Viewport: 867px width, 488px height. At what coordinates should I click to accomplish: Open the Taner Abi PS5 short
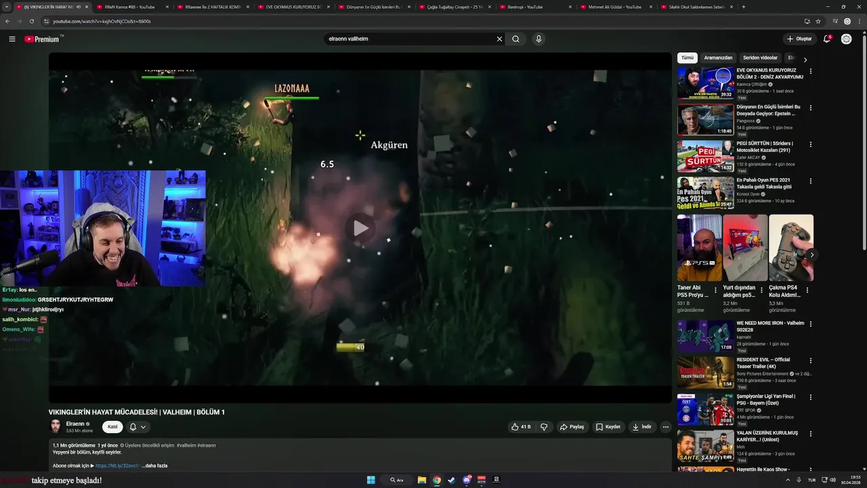(699, 247)
